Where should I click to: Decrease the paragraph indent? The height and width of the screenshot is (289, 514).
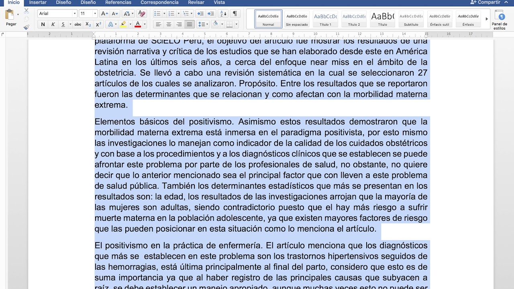coord(200,14)
